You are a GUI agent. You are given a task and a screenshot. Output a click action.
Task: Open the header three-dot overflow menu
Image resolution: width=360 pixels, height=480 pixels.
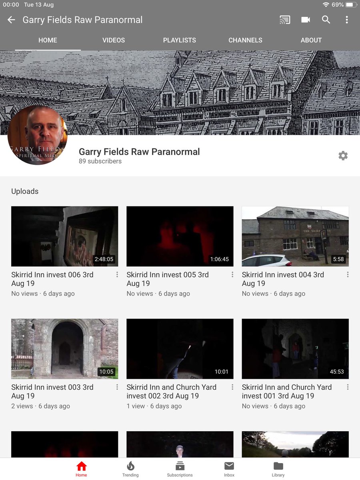[x=347, y=20]
